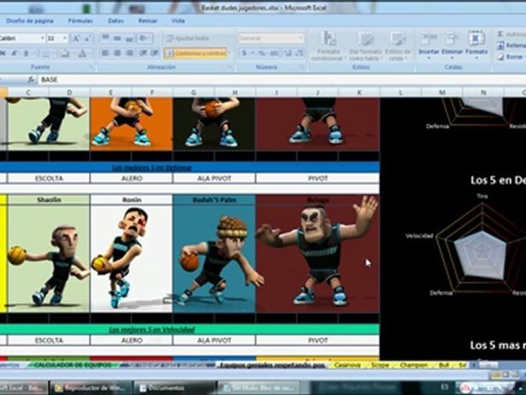
Task: Align text to the bottom
Action: pos(129,38)
